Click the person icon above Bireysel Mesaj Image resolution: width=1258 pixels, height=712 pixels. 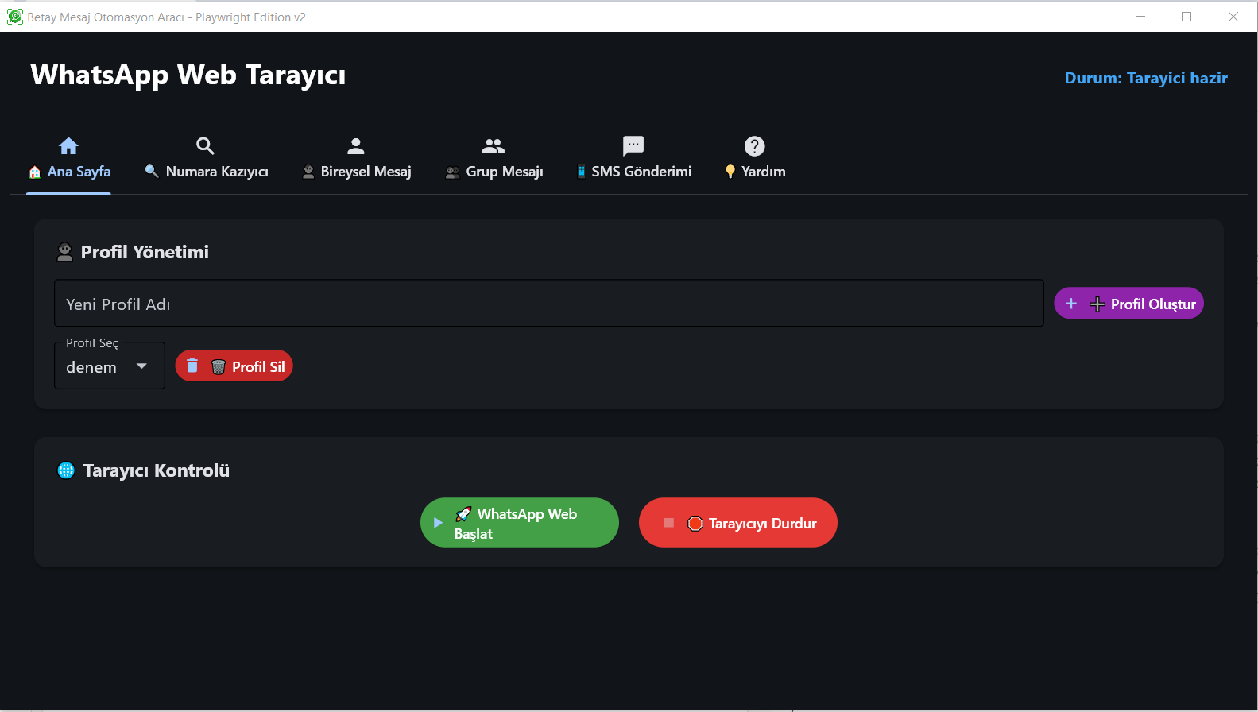click(x=356, y=145)
